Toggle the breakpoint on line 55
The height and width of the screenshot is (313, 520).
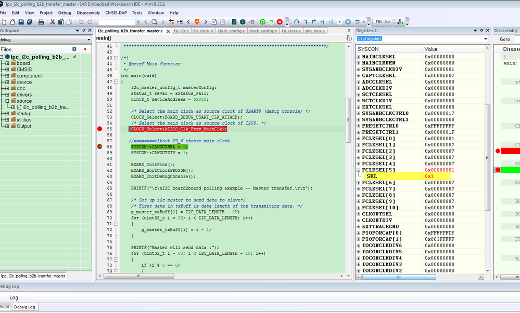[100, 129]
